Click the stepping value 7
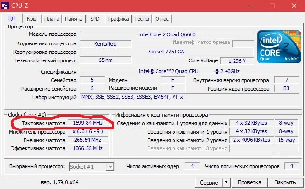Screen dimensions: 305x189 [287, 80]
